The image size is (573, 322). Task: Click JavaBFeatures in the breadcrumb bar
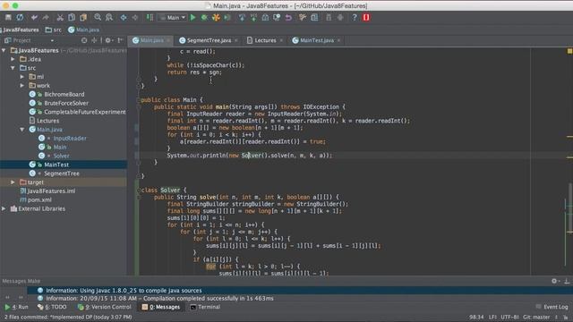21,30
